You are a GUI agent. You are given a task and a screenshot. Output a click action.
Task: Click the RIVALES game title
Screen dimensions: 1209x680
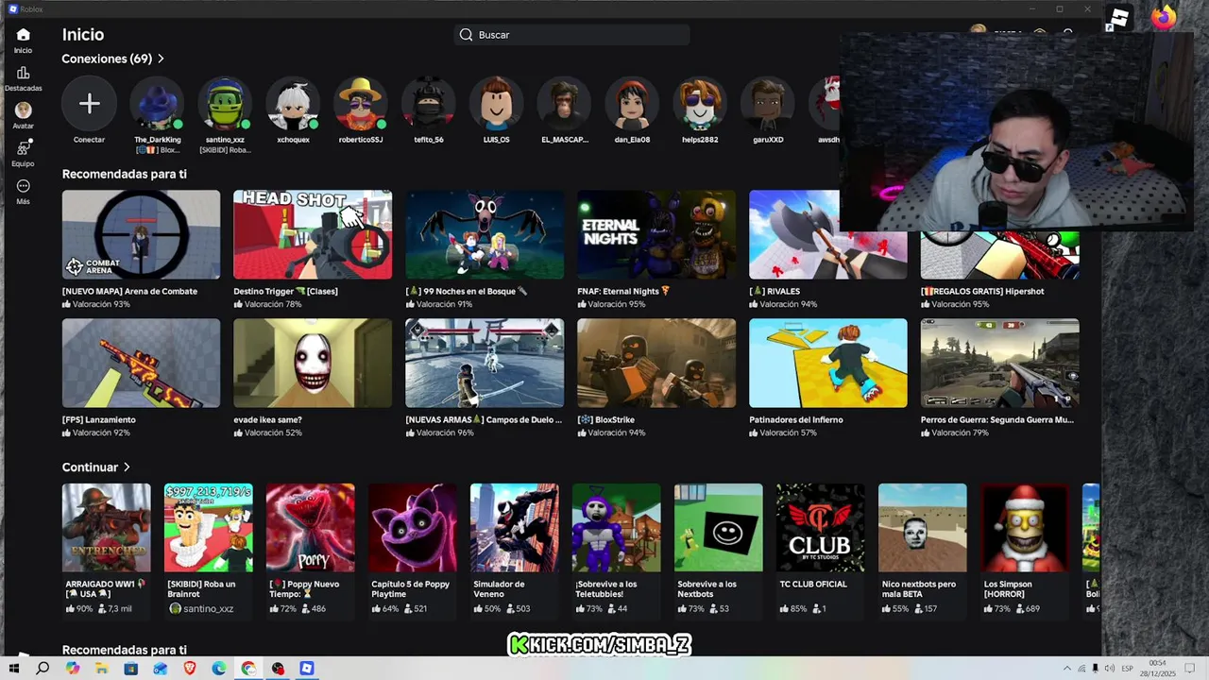[775, 291]
